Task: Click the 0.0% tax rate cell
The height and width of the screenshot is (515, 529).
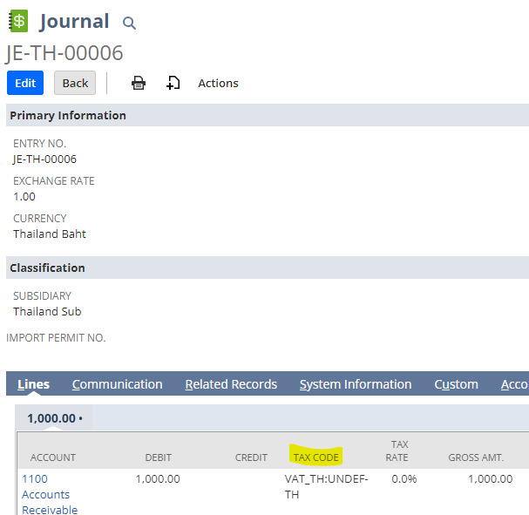Action: (404, 479)
